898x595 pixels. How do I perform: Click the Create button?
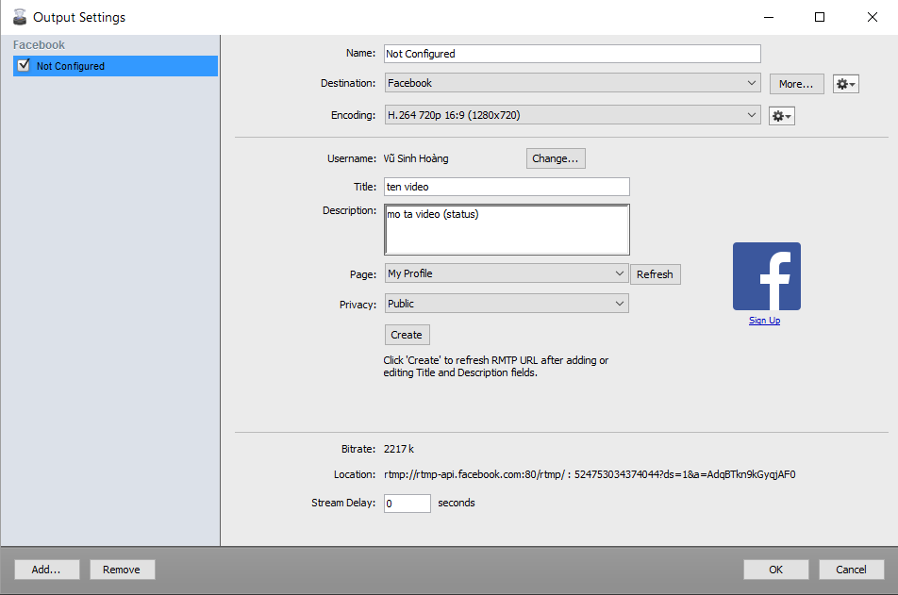[x=407, y=335]
